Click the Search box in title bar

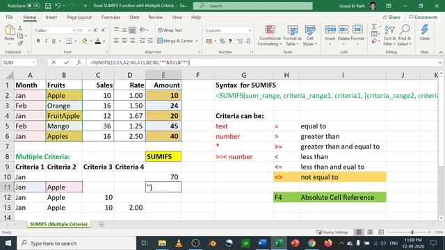click(x=253, y=6)
